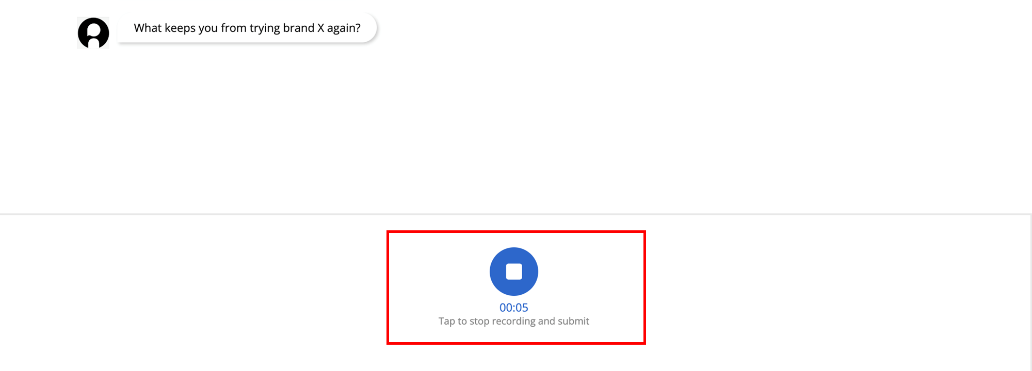End recording using round blue circle
1032x371 pixels.
coord(513,272)
